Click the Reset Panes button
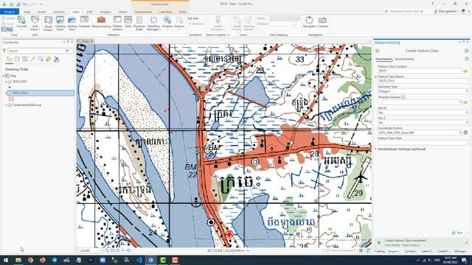 [x=48, y=24]
